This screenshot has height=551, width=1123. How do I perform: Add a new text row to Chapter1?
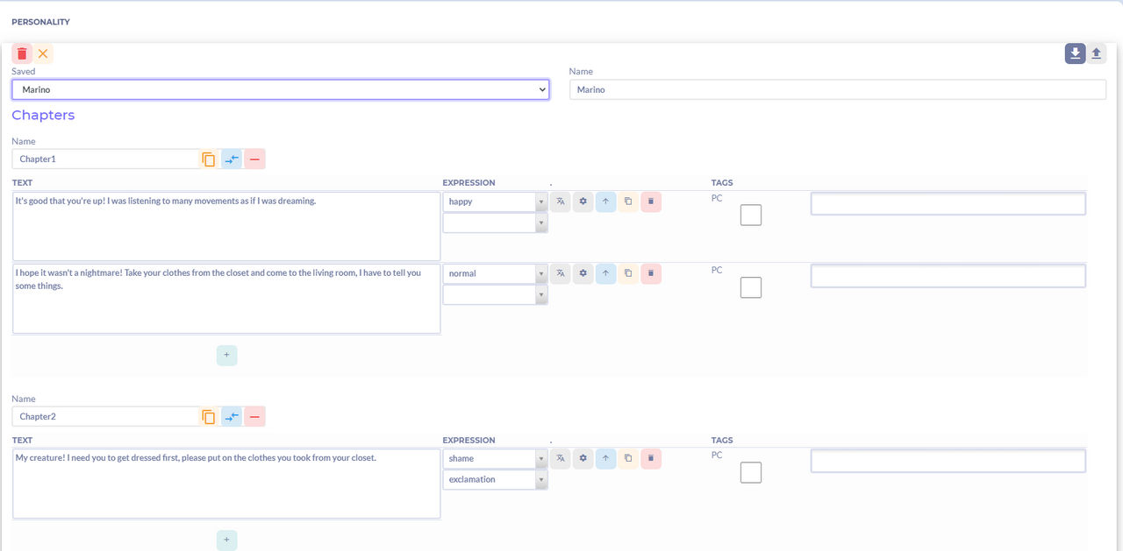(x=226, y=356)
